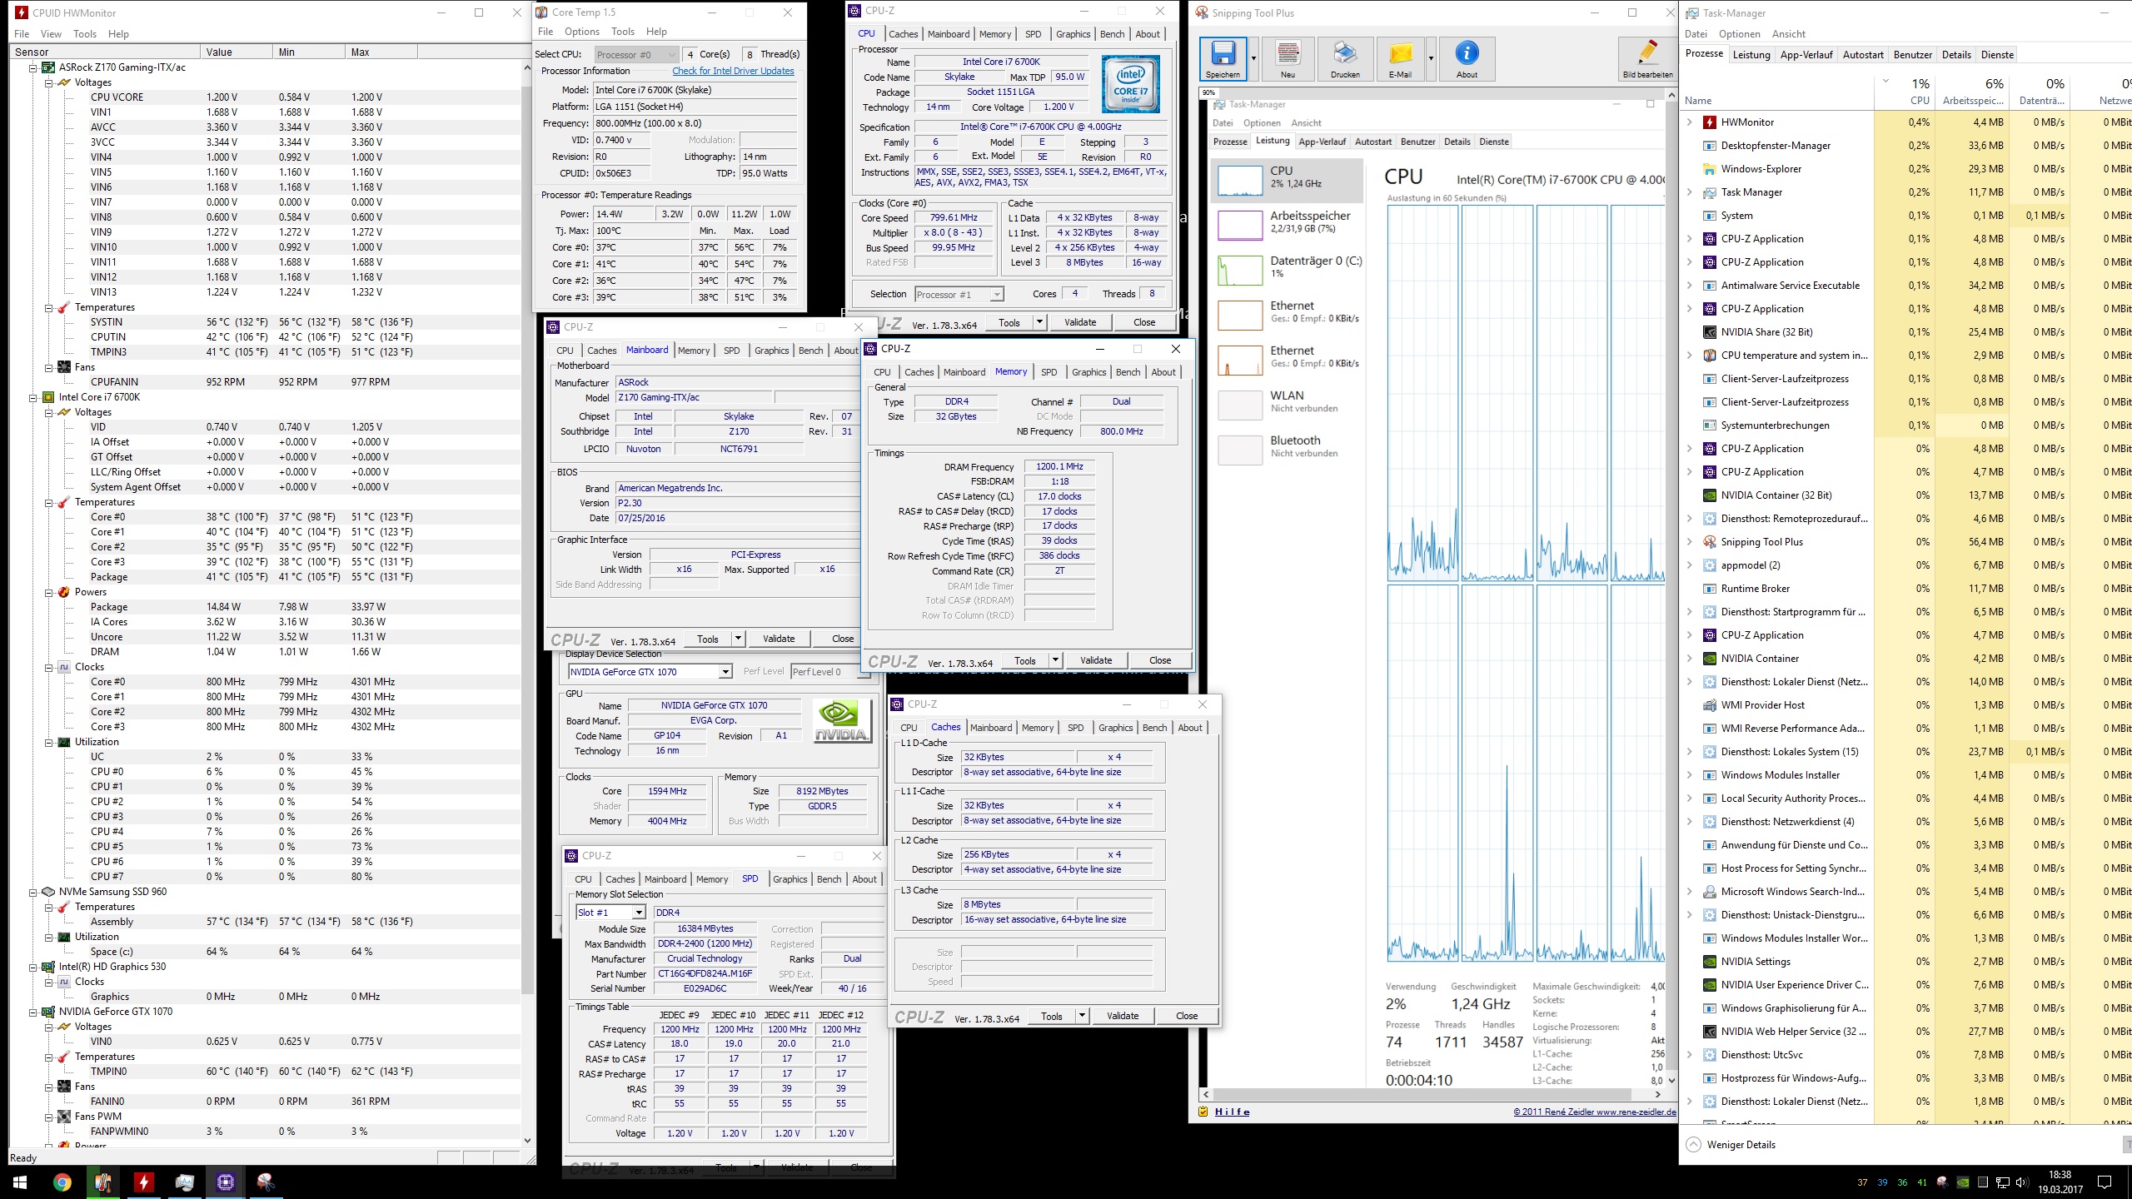Open the About info icon
Screen dimensions: 2132x1199
click(1467, 58)
